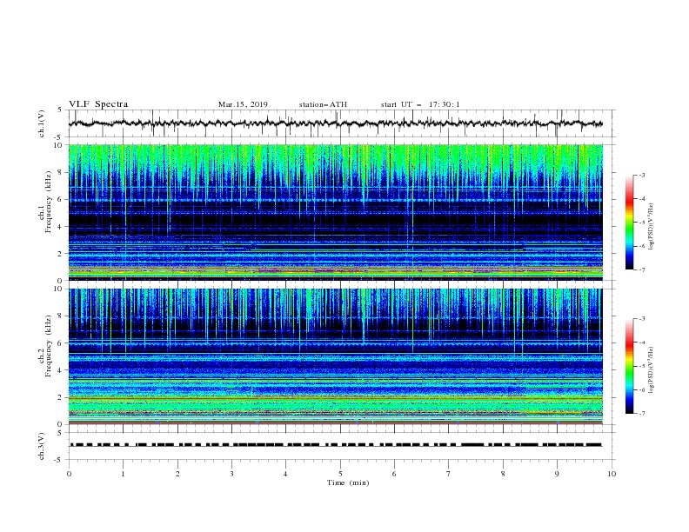Click the "station=ATH" header label
The width and height of the screenshot is (689, 532).
tap(323, 104)
